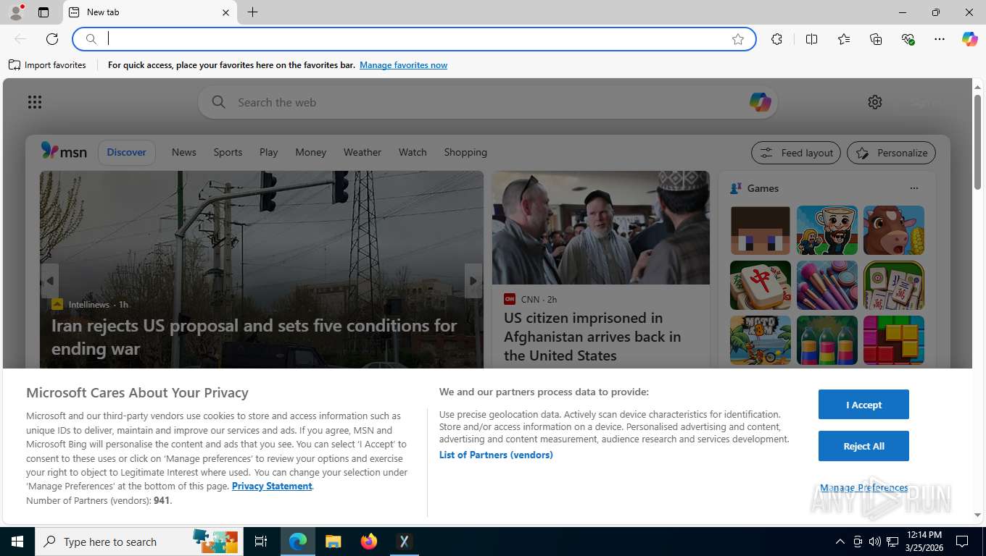Open the Watch tab

413,152
